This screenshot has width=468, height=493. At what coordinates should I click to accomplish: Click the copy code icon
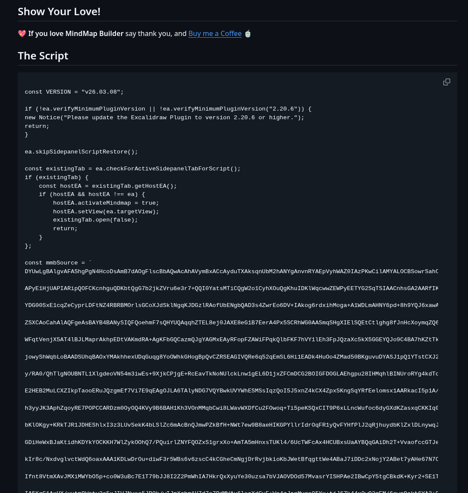pos(447,82)
